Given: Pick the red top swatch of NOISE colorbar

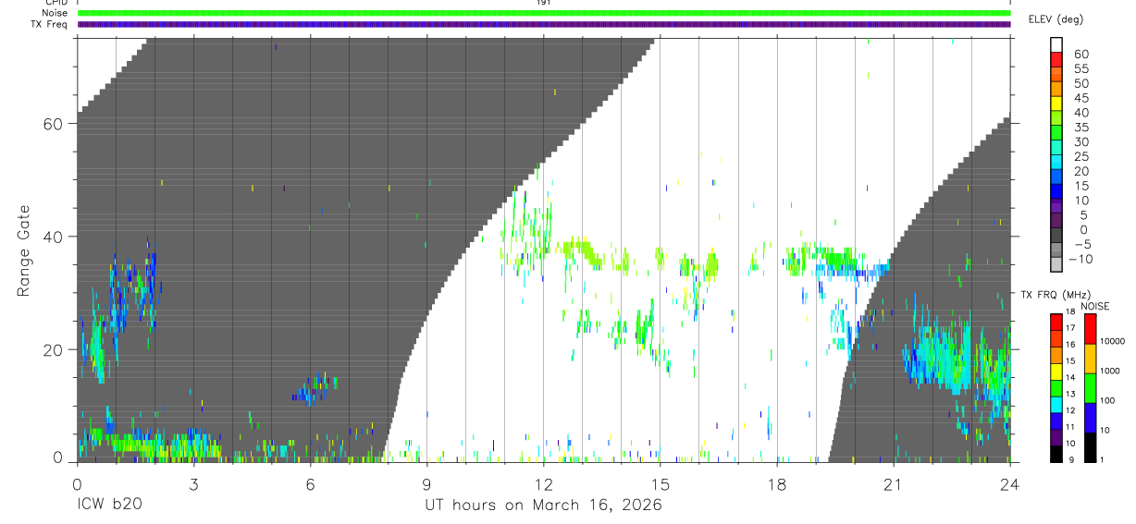Looking at the screenshot, I should [x=1090, y=329].
